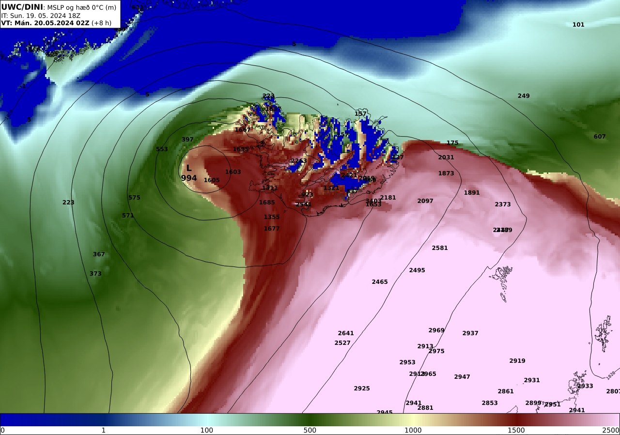
Task: Click the 1891 height label
Action: pyautogui.click(x=472, y=193)
